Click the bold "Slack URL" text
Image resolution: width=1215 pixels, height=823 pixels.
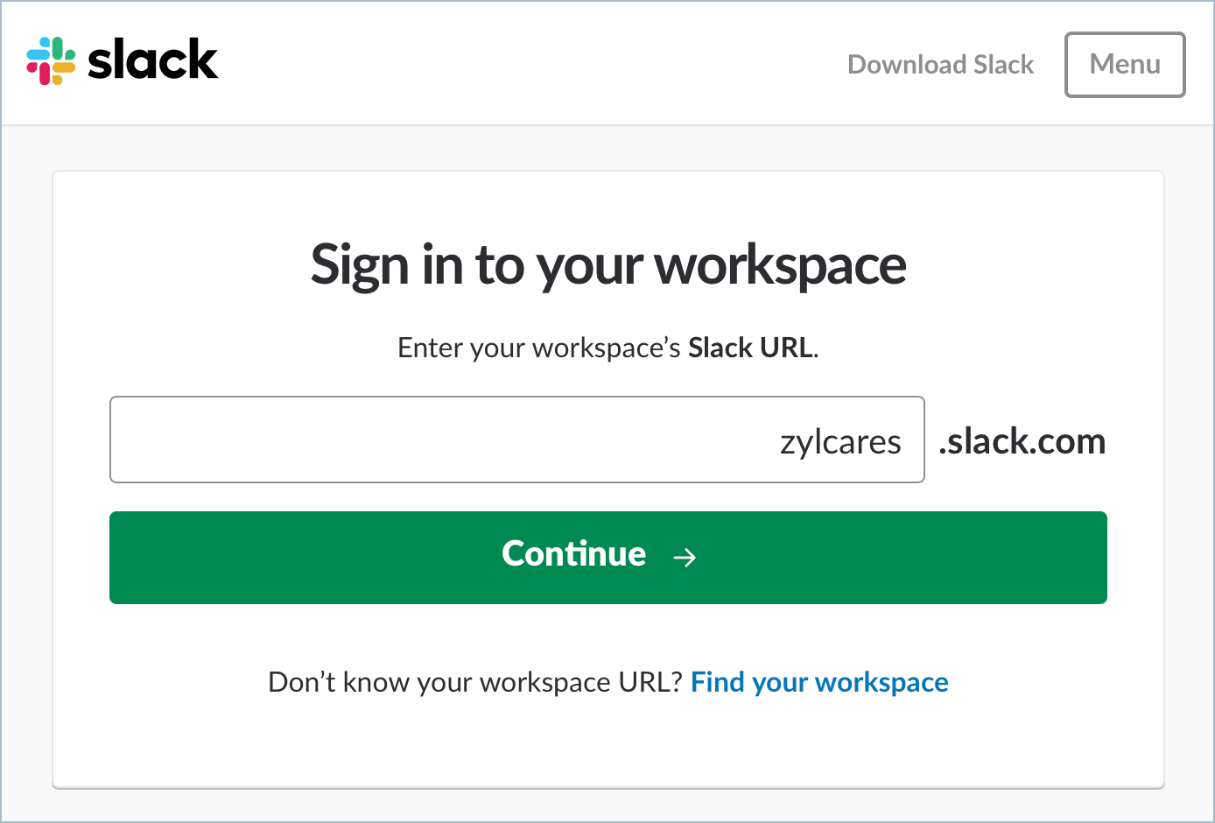coord(751,348)
